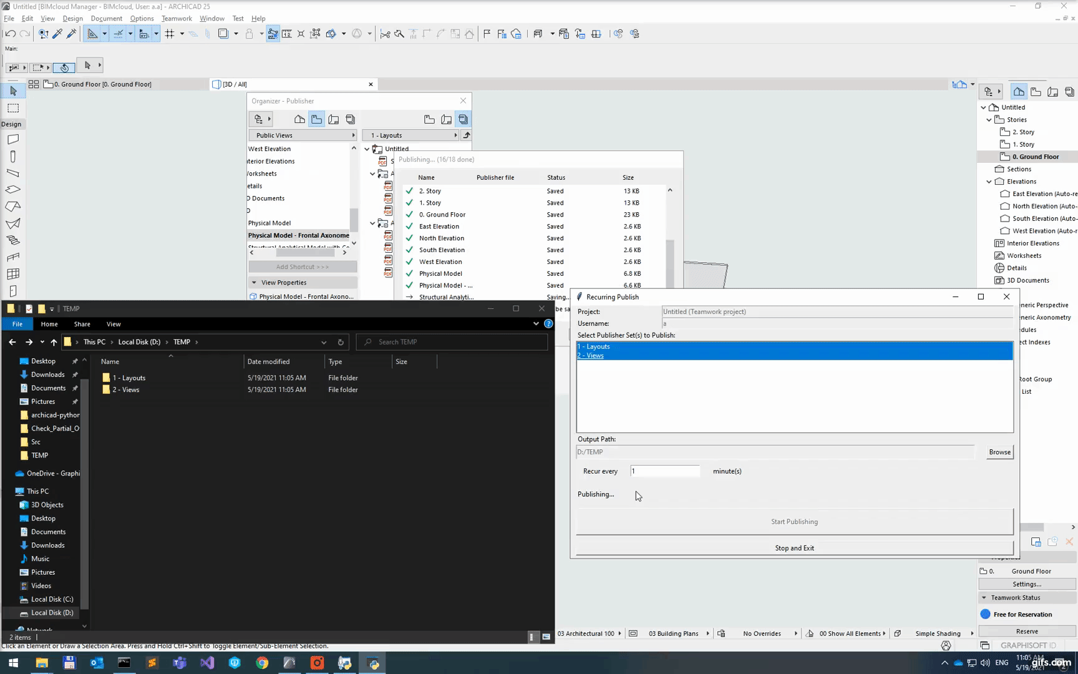Click the Back arrow in TEMP Explorer window

12,342
